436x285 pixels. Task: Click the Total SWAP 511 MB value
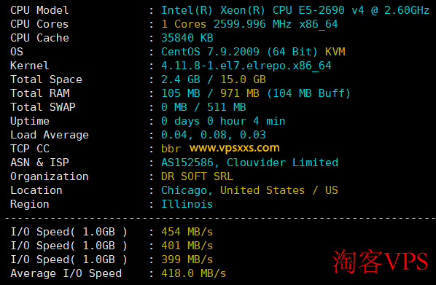pos(226,107)
